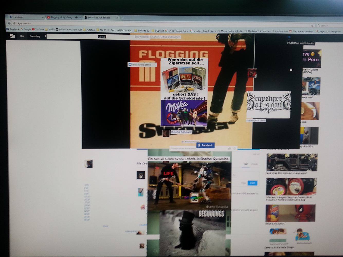Click the Scavenger of Souls page name link
This screenshot has width=343, height=257.
point(256,120)
